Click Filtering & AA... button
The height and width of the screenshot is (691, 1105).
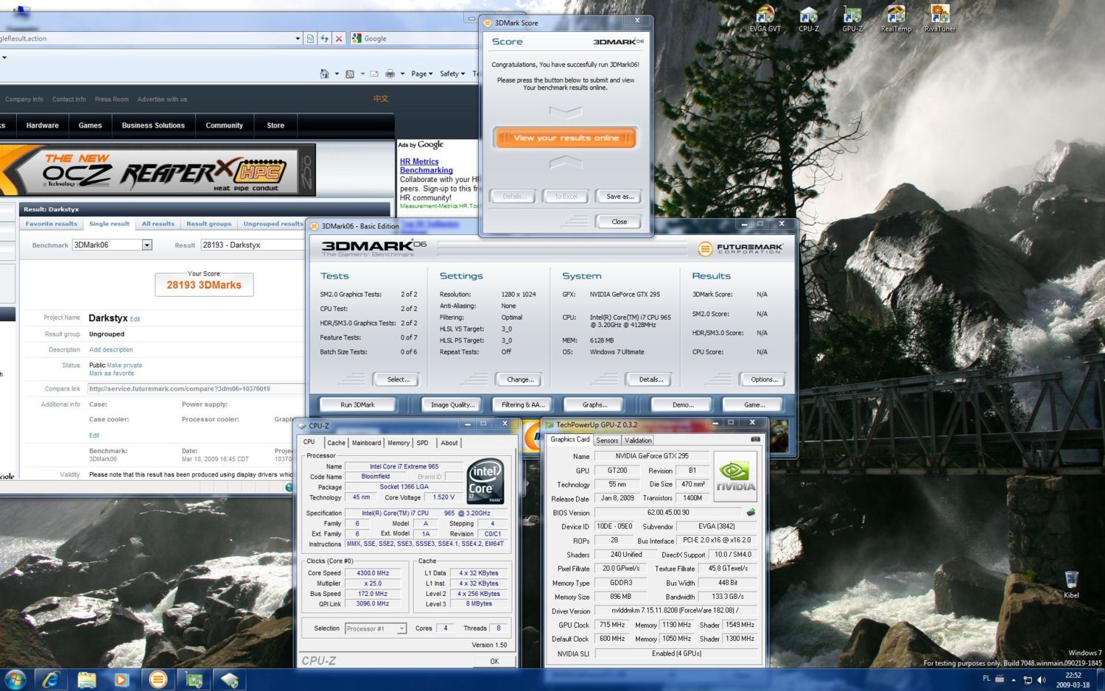(522, 404)
